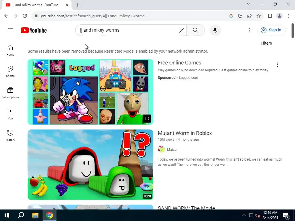Open History in the sidebar
The image size is (295, 221).
(x=10, y=135)
